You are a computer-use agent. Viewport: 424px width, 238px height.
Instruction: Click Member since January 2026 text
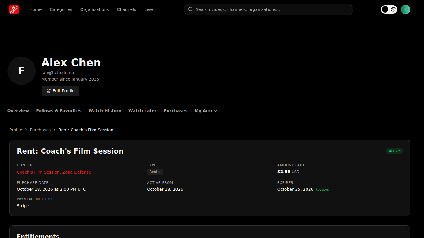point(70,79)
